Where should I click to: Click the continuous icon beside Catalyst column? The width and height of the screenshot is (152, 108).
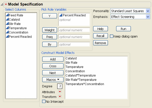[x=7, y=19]
